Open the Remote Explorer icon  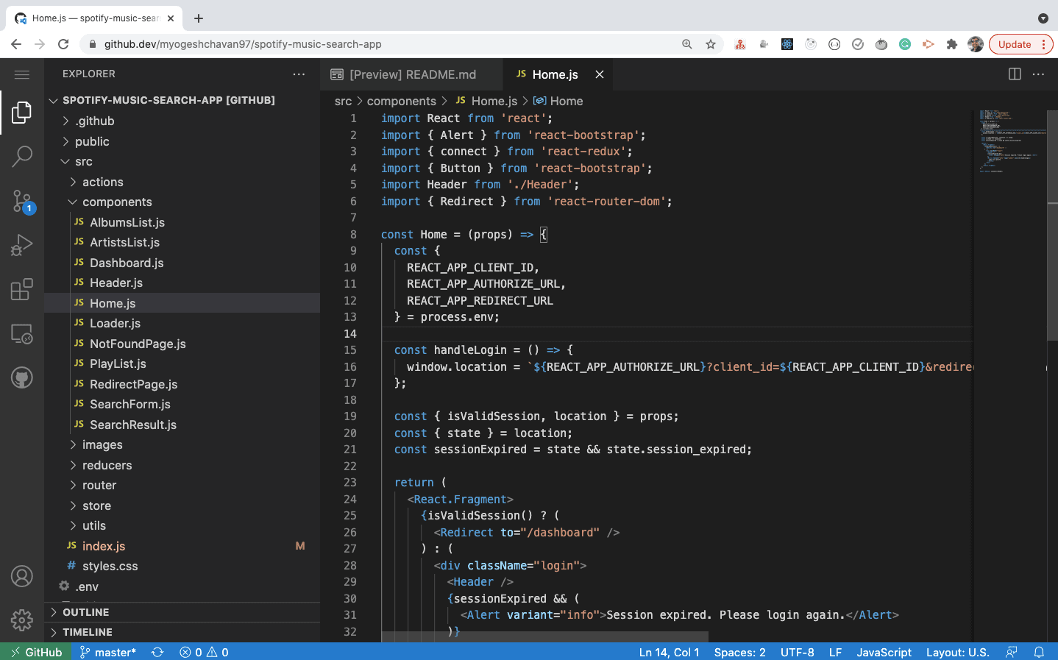pyautogui.click(x=21, y=334)
